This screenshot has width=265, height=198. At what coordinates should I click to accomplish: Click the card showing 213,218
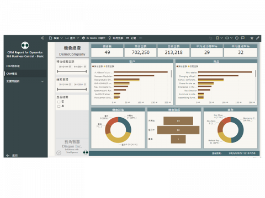click(174, 51)
